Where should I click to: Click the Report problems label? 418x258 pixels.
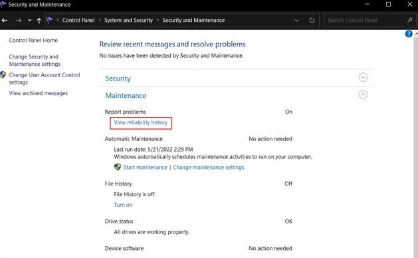[x=125, y=112]
